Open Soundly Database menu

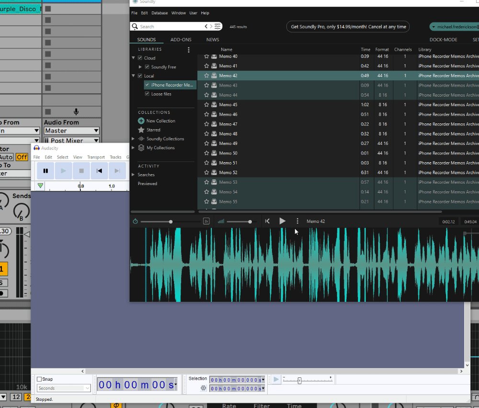click(159, 13)
